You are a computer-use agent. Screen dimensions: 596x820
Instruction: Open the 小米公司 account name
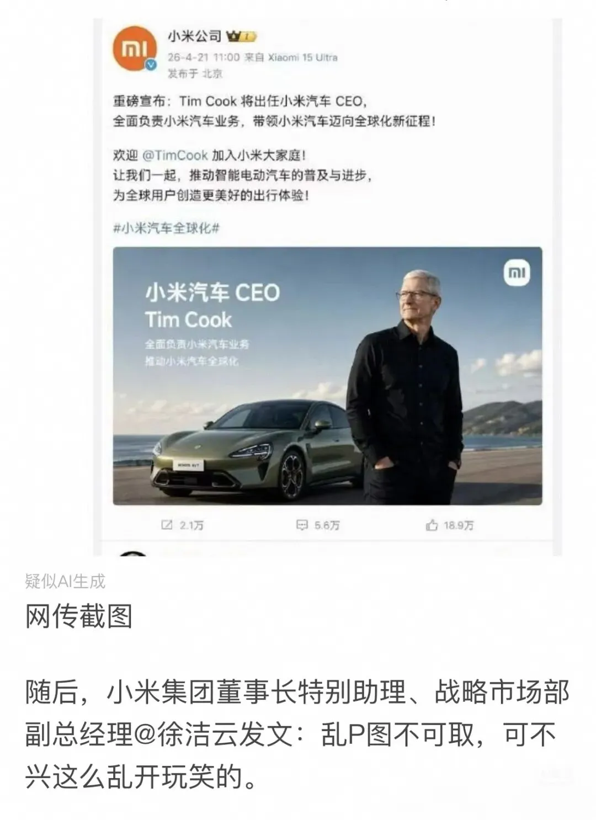[195, 37]
